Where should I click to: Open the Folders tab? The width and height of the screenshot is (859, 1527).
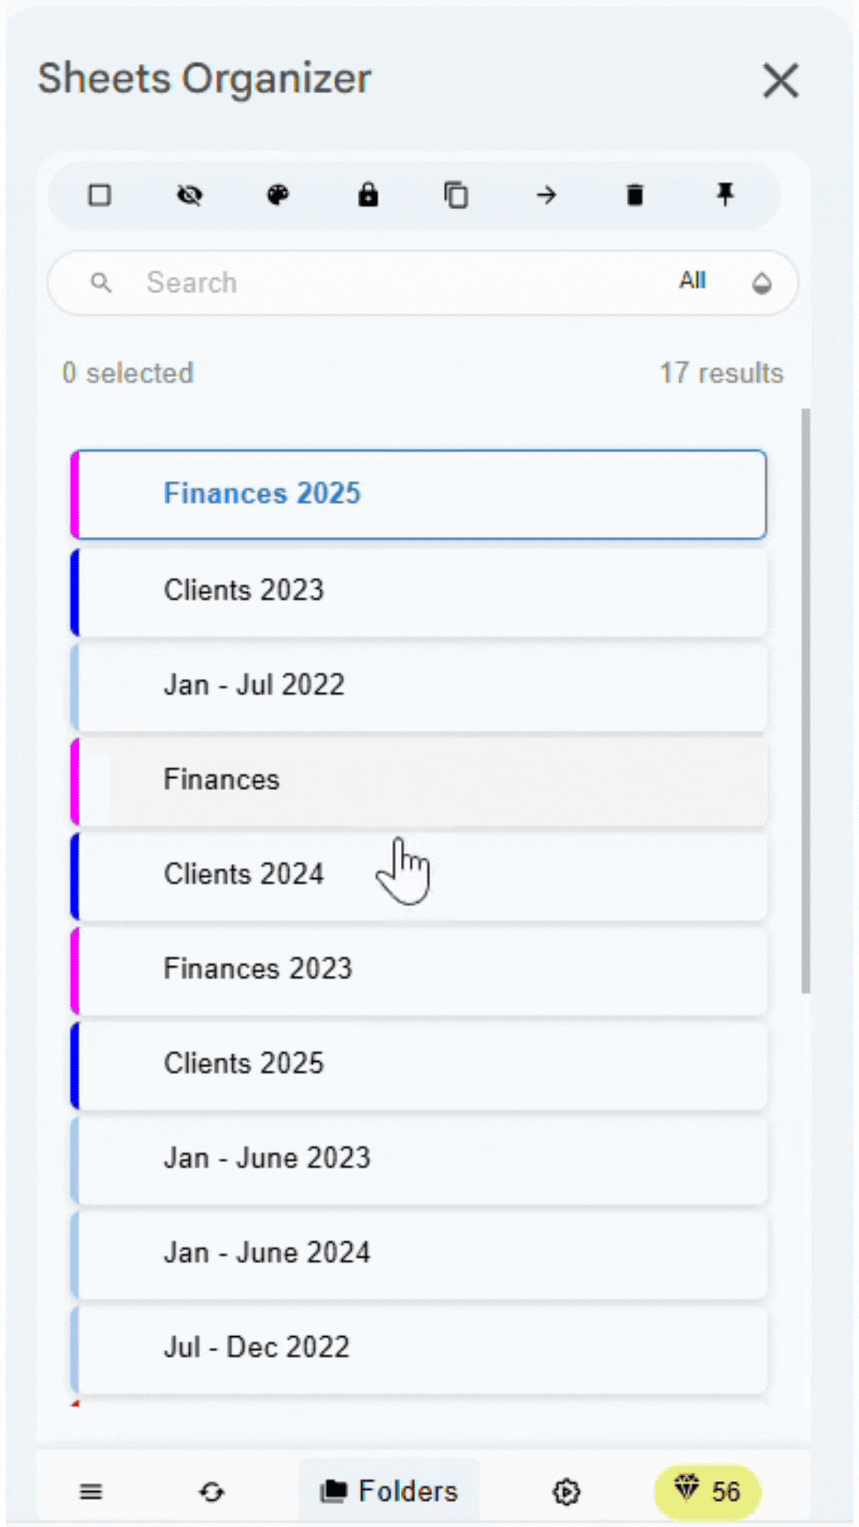pos(389,1491)
